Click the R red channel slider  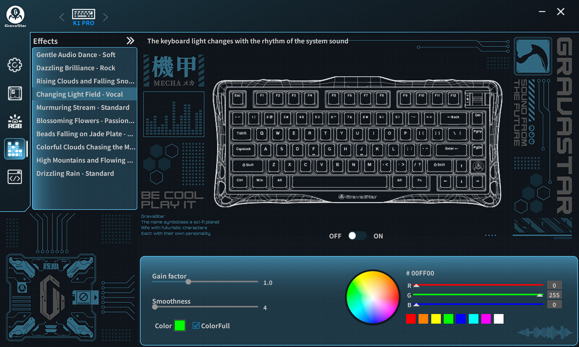point(478,285)
